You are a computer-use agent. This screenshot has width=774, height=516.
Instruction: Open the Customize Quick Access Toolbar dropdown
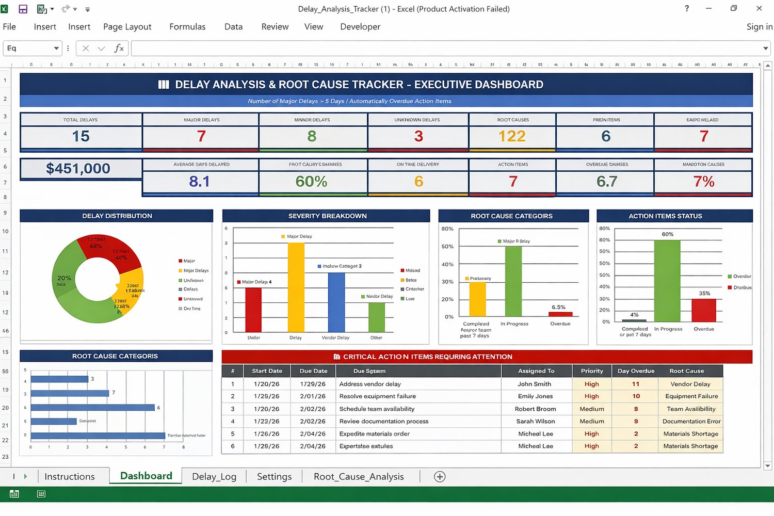[88, 9]
